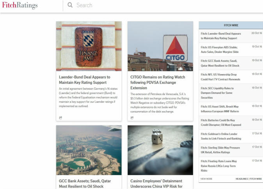Click the Laender-Bund article summary text
Screen dimensions: 263x189
(88, 97)
